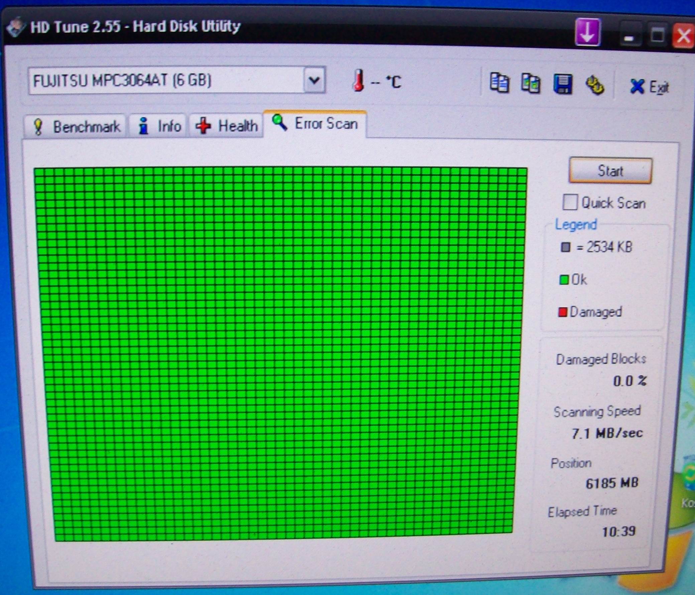Viewport: 695px width, 595px height.
Task: Click the thermometer temperature icon
Action: [359, 80]
